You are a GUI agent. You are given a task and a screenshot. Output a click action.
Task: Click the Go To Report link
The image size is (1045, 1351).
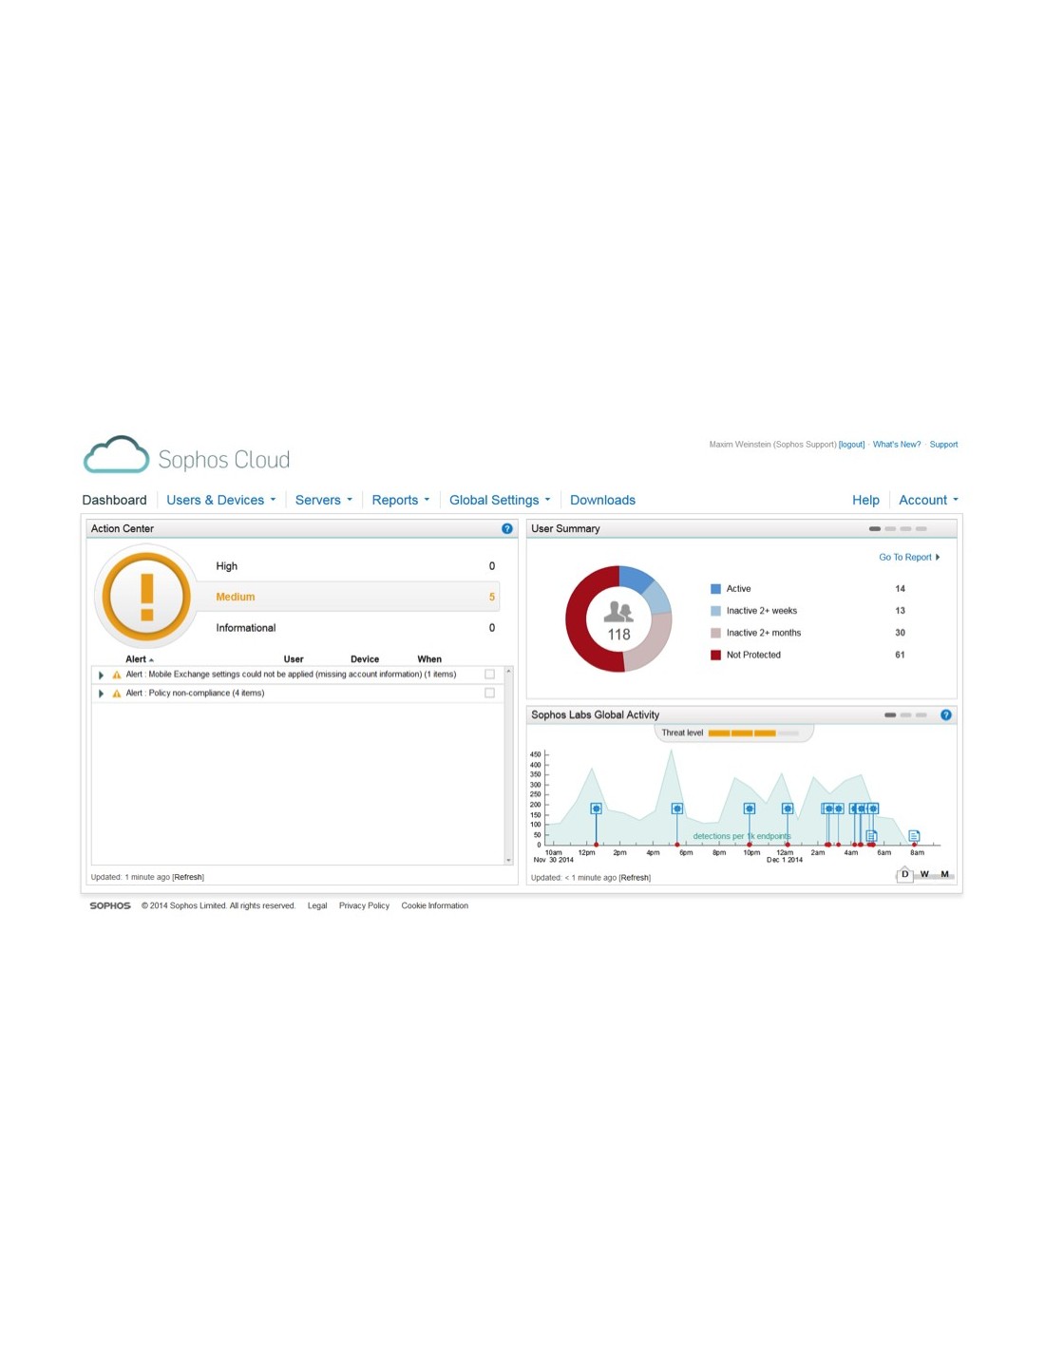[908, 558]
